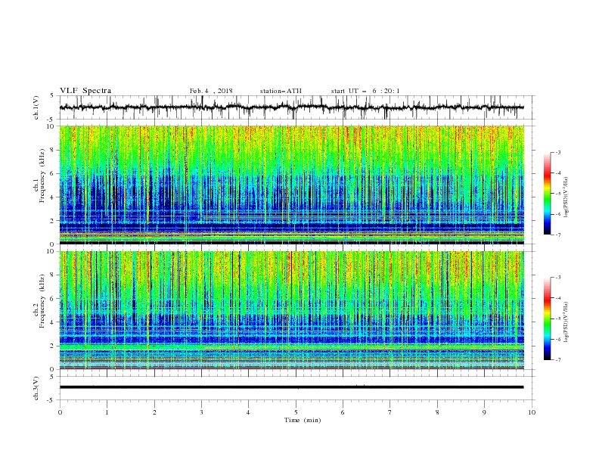Click the "station=ATH" header label

[281, 91]
